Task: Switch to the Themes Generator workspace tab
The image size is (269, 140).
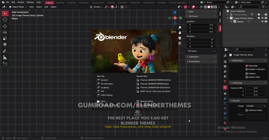Action: pos(177,3)
